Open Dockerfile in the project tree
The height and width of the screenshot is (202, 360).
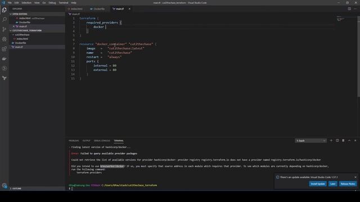point(37,43)
